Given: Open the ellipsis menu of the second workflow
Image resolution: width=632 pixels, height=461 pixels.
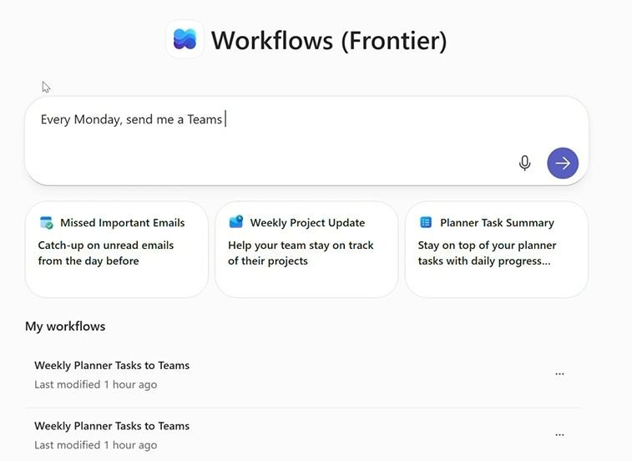Looking at the screenshot, I should (x=559, y=434).
